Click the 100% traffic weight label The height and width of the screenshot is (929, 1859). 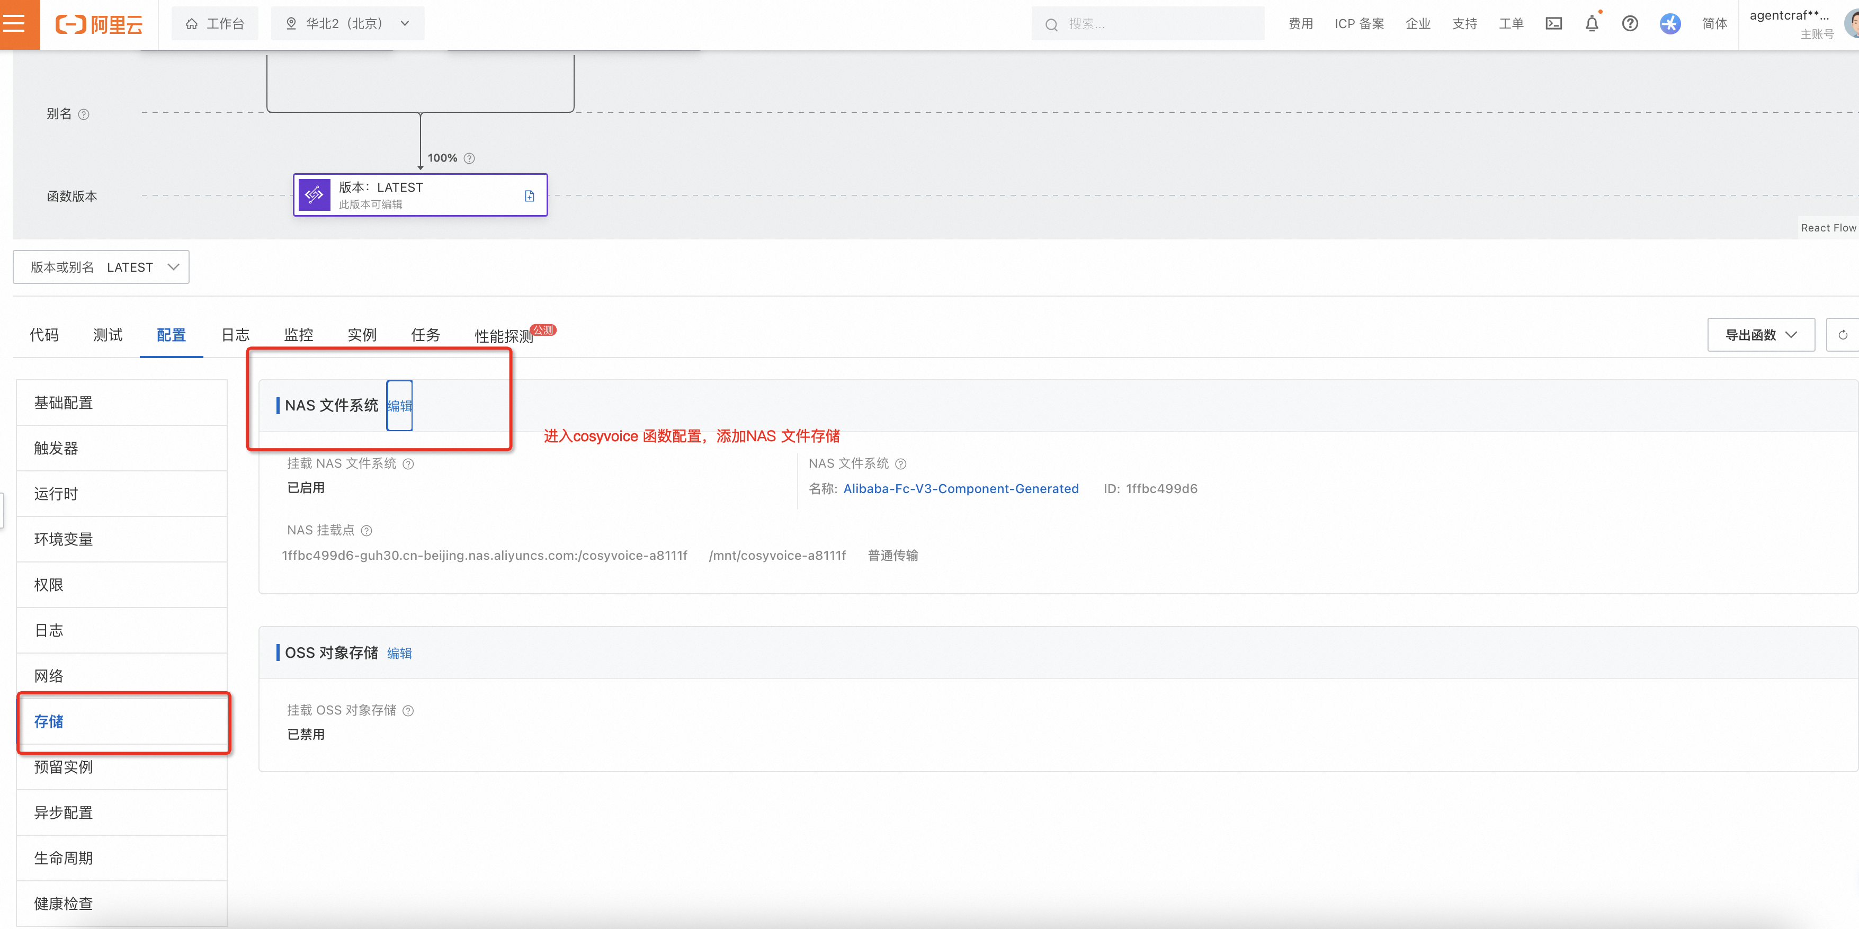click(443, 157)
